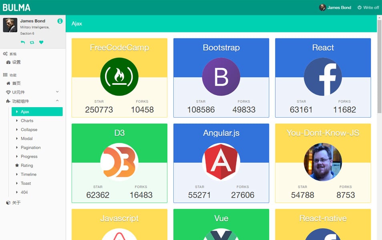Click the star icon beside Rating
The height and width of the screenshot is (240, 382).
pos(17,165)
